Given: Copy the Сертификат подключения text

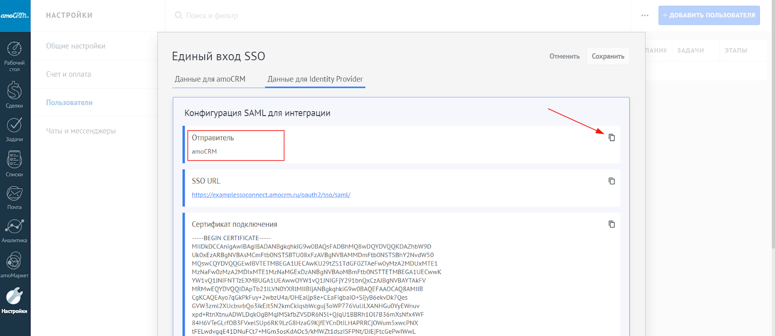Looking at the screenshot, I should pyautogui.click(x=612, y=224).
